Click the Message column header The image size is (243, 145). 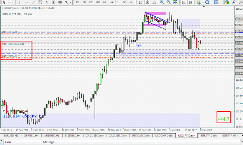click(49, 142)
